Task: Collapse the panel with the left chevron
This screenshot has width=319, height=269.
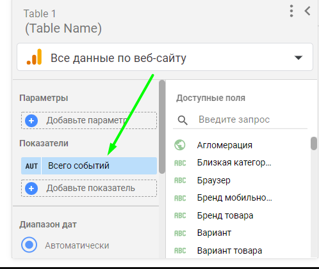Action: 307,11
